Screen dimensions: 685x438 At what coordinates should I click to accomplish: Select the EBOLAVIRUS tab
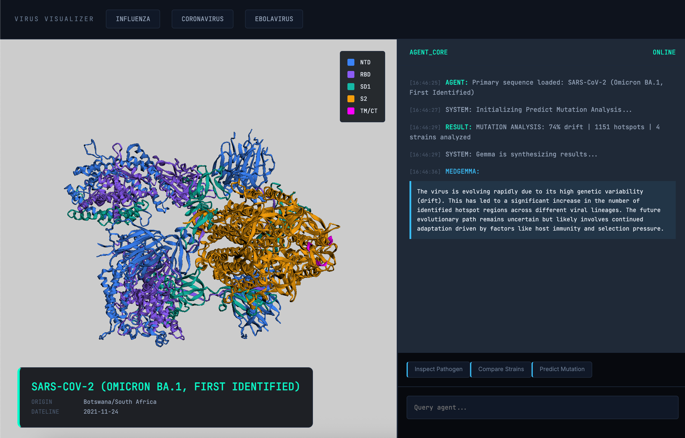click(x=274, y=19)
